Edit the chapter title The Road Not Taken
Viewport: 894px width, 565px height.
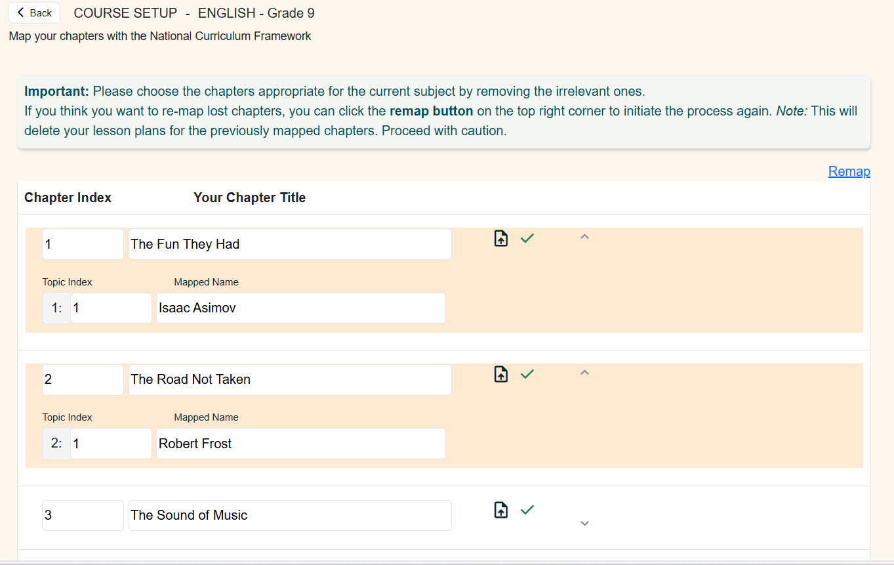coord(289,379)
